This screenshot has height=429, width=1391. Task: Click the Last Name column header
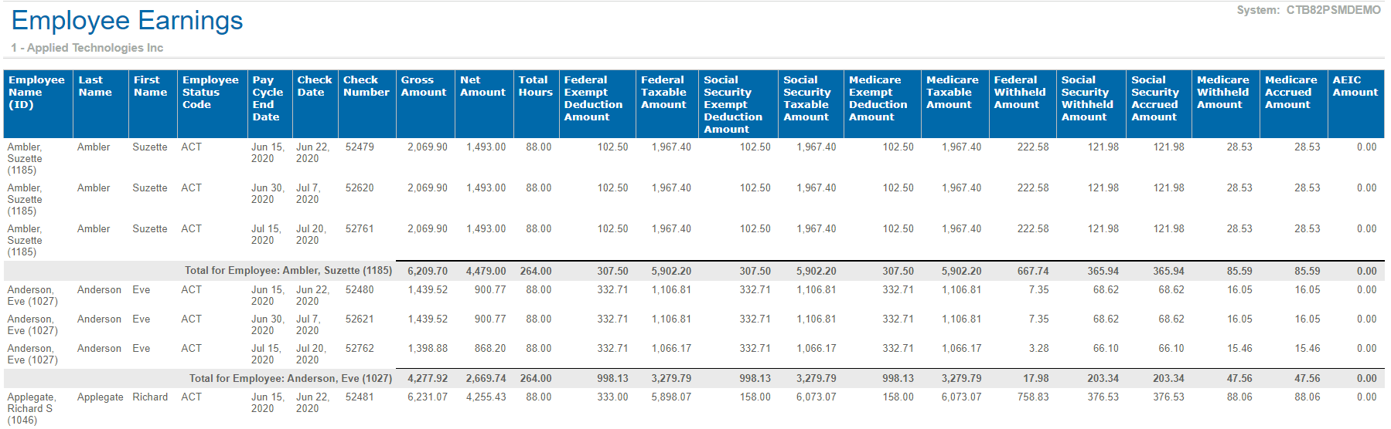[95, 86]
